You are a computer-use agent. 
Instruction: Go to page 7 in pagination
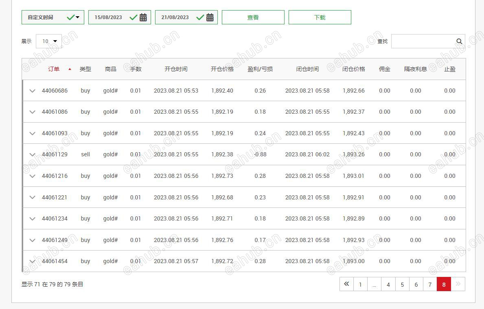[x=430, y=284]
